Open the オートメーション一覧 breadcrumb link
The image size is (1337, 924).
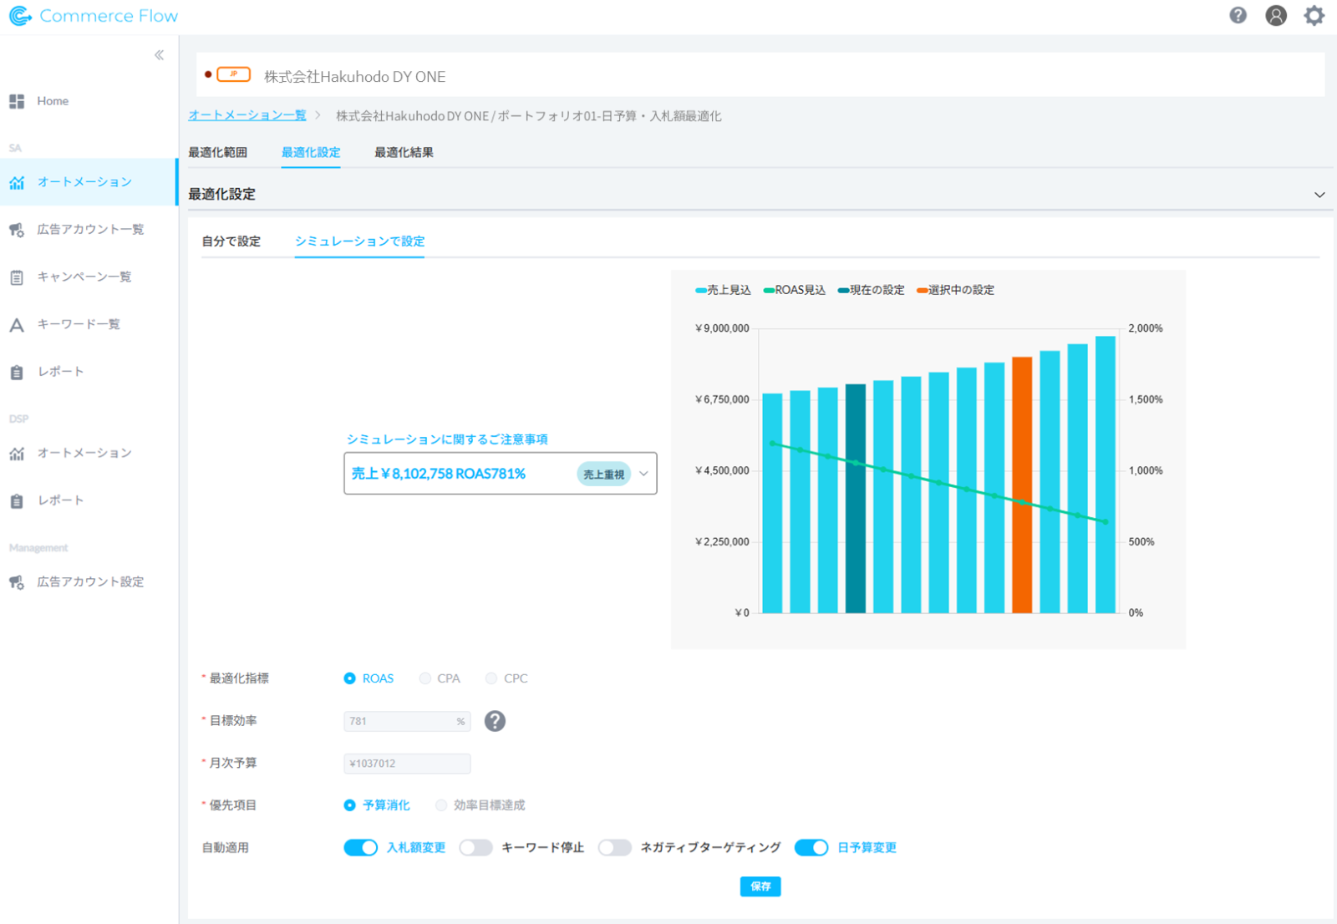247,116
